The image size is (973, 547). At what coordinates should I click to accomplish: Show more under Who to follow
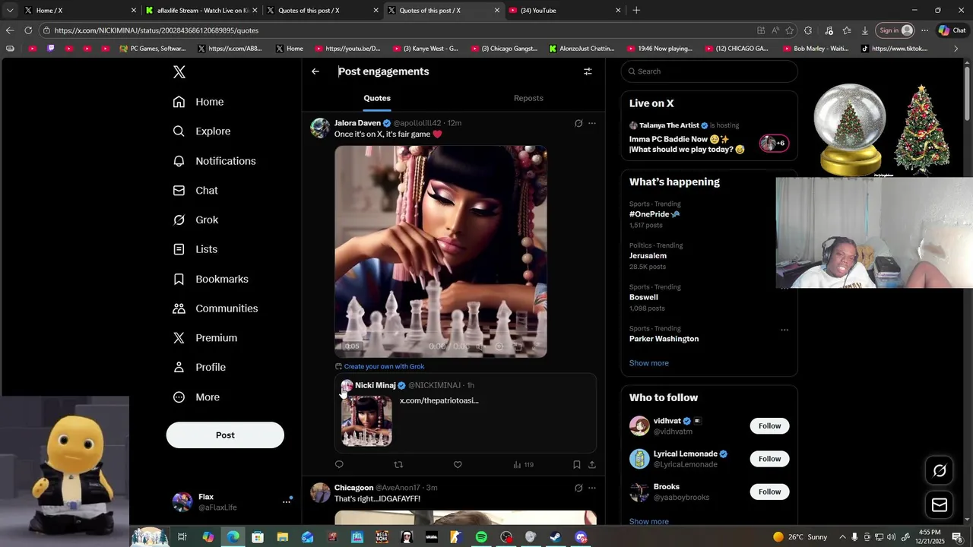pos(649,522)
